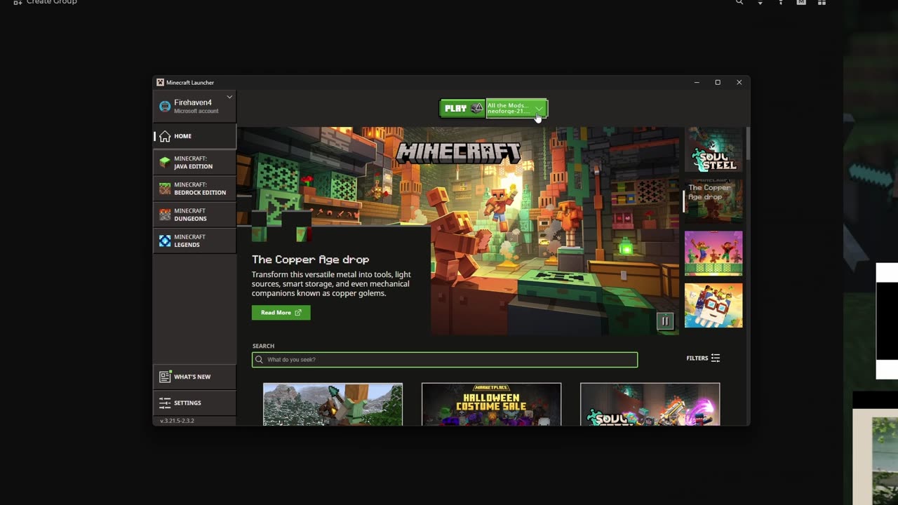Click the green PLAY button
This screenshot has width=898, height=505.
coord(462,108)
